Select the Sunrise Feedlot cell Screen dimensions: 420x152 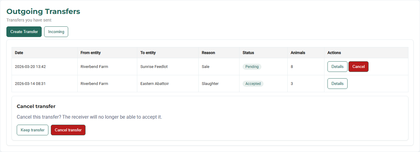coord(154,67)
